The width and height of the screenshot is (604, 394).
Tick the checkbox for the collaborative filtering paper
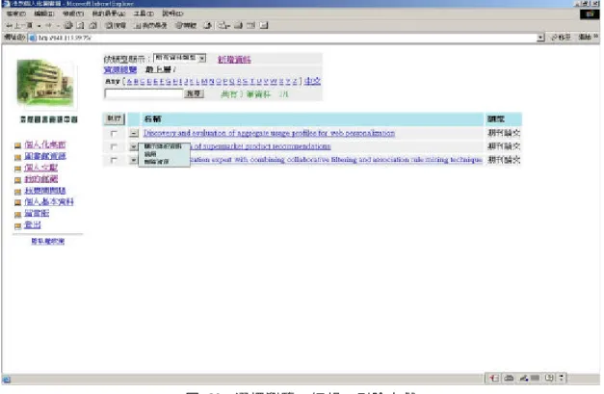click(x=114, y=160)
